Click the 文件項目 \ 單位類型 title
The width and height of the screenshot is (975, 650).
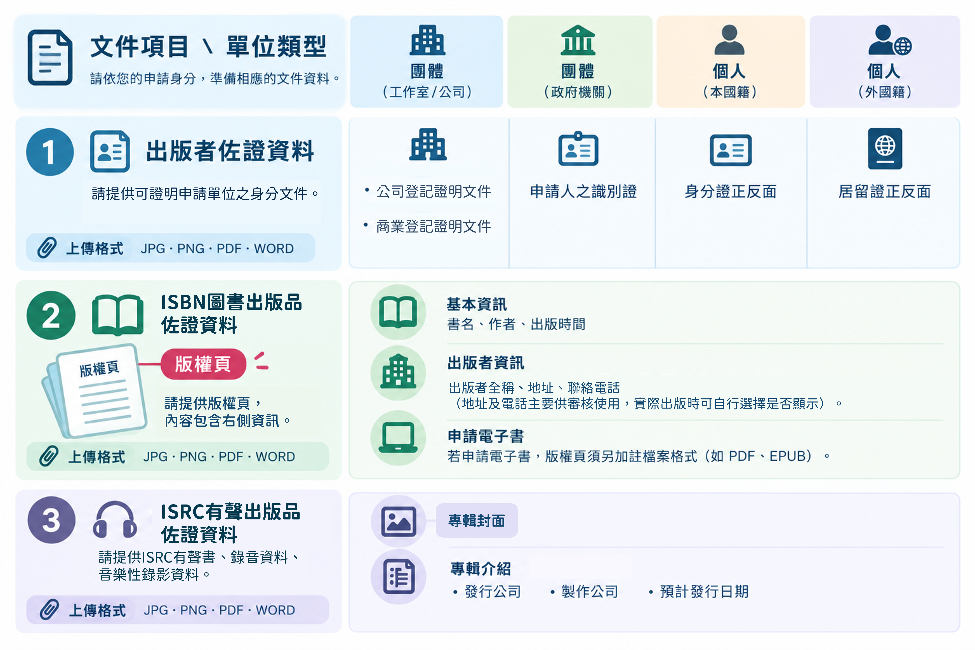[x=209, y=46]
